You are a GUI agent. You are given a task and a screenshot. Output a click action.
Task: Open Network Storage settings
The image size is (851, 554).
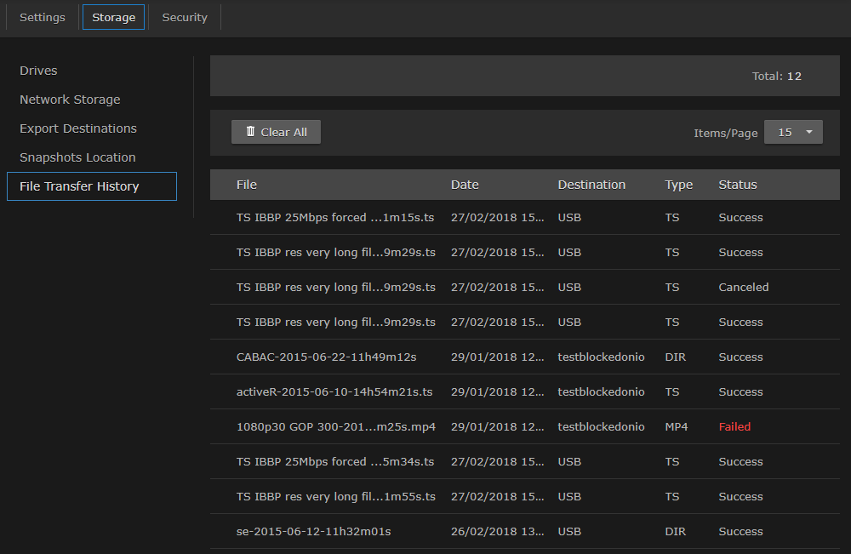tap(70, 100)
